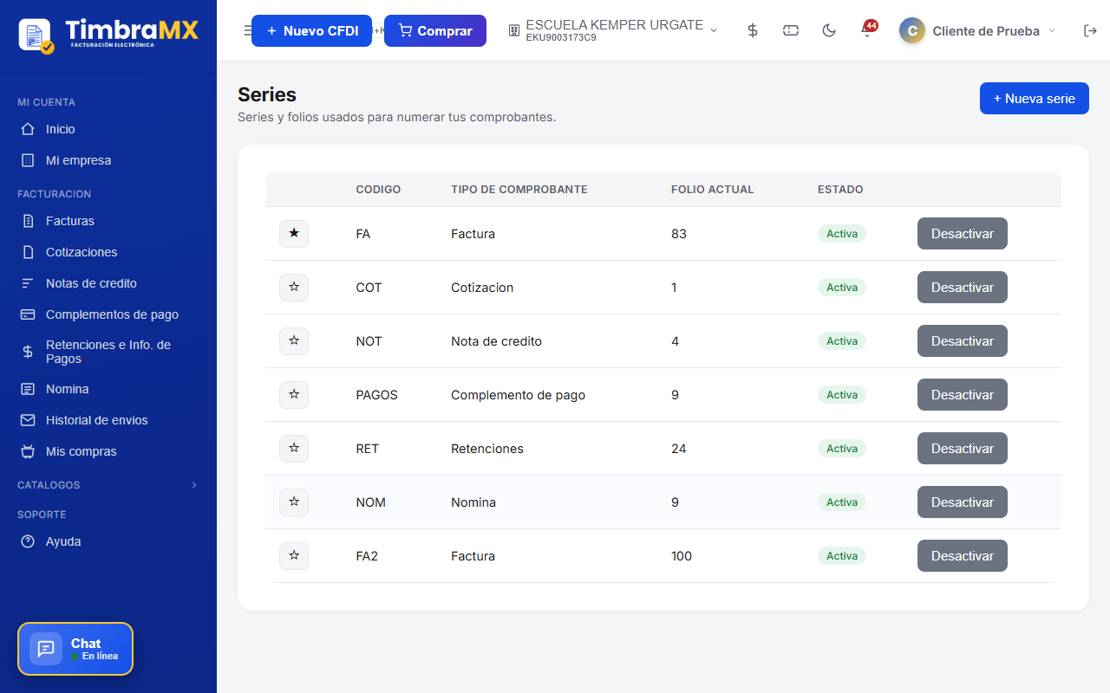Toggle favorite star for FA series

pyautogui.click(x=294, y=234)
